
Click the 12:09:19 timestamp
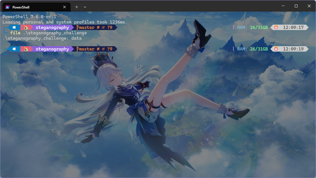[293, 49]
